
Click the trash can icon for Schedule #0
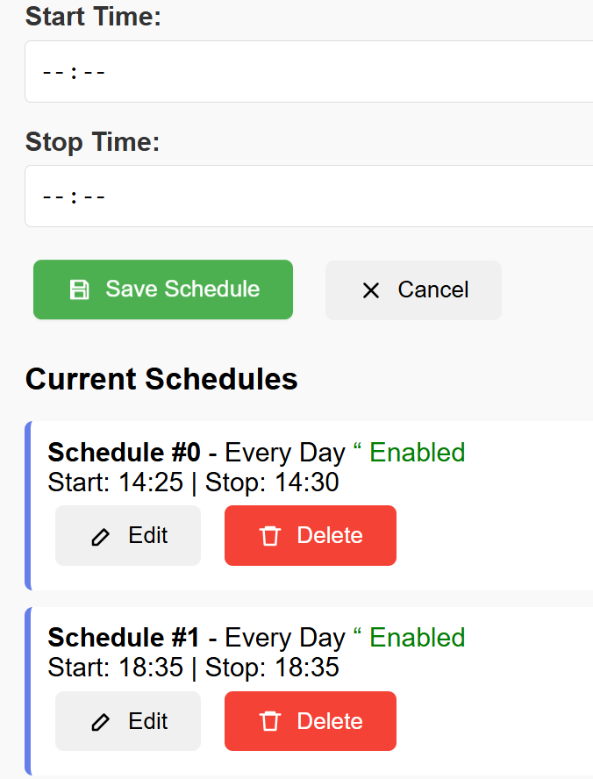(270, 536)
